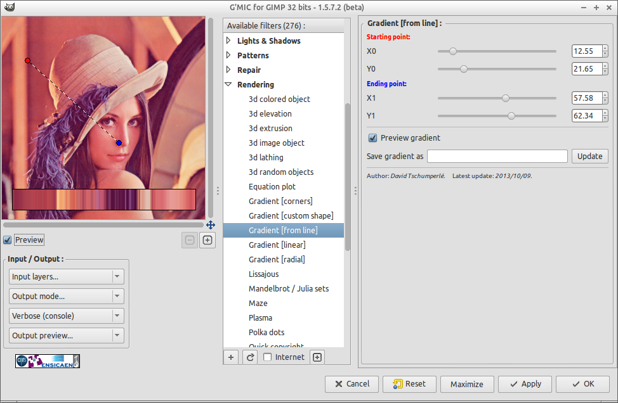
Task: Refresh the filters list
Action: [250, 357]
